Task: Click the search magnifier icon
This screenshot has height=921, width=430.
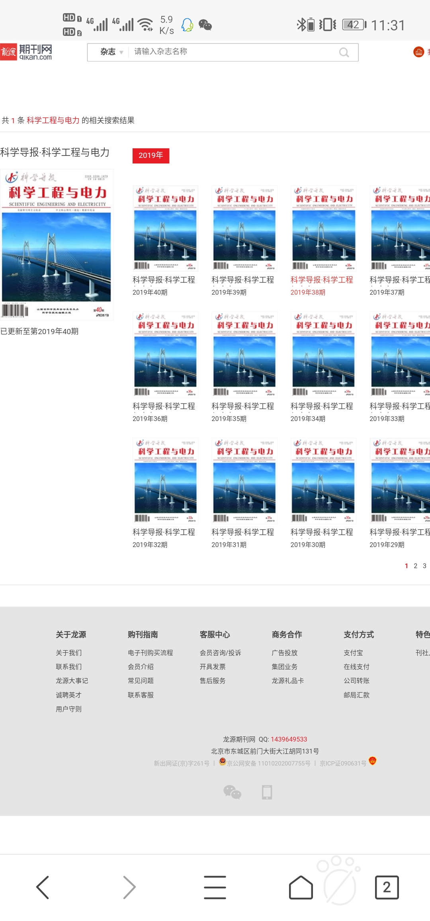Action: point(344,52)
